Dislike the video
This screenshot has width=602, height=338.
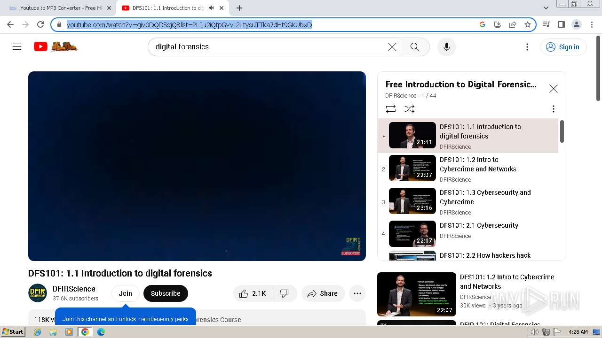tap(285, 293)
